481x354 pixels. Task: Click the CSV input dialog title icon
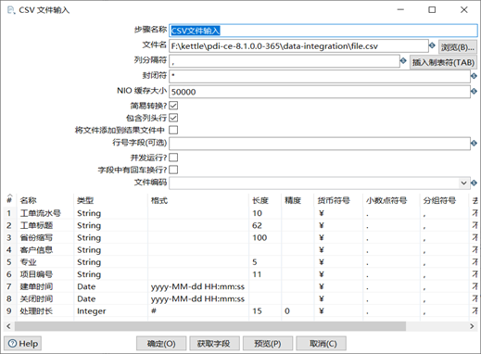(x=11, y=10)
